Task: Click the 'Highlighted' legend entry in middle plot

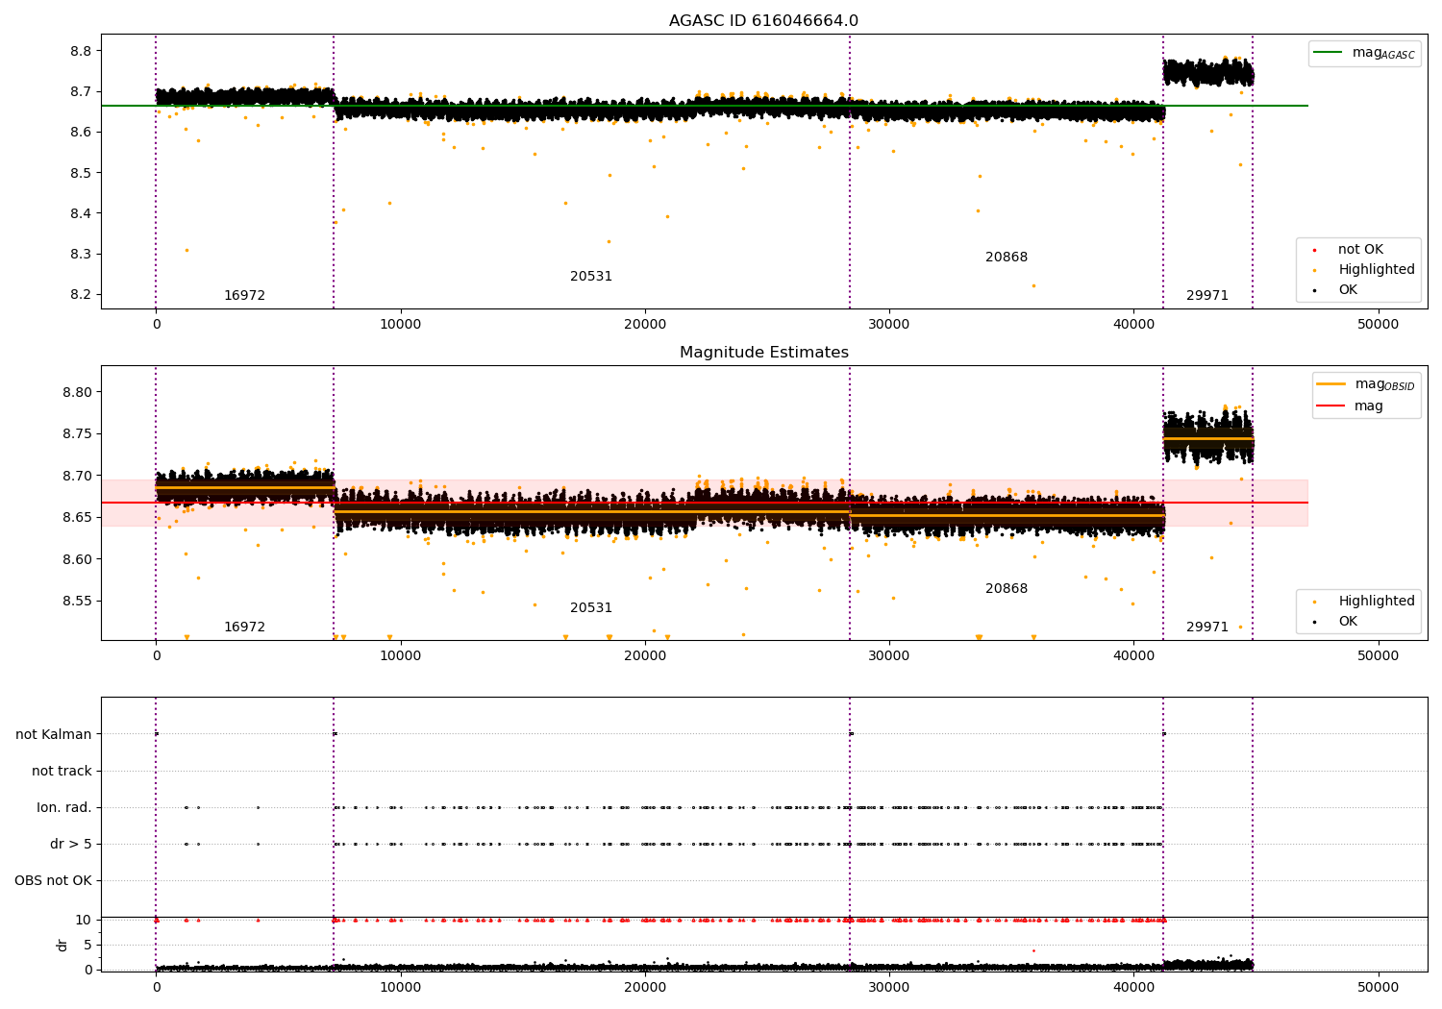Action: click(x=1364, y=602)
